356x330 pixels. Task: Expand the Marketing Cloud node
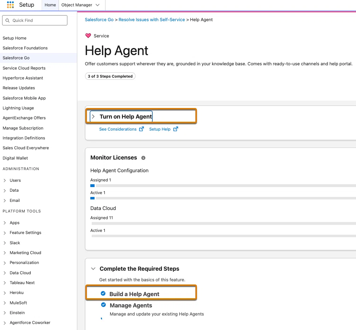click(5, 253)
